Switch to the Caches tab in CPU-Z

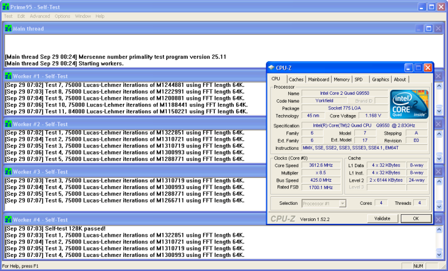[296, 80]
